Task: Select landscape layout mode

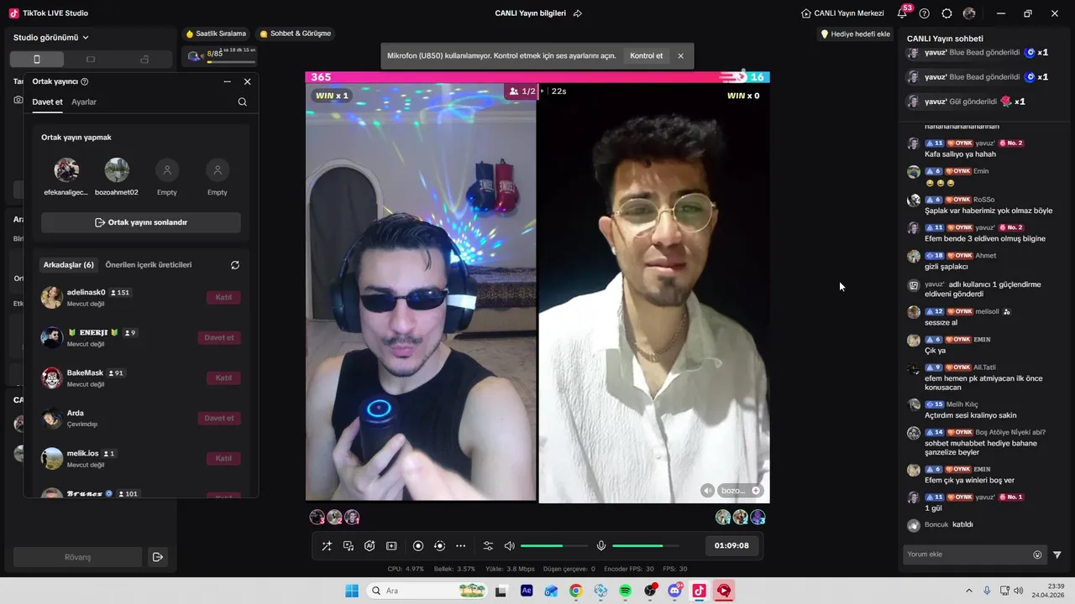Action: click(x=91, y=59)
